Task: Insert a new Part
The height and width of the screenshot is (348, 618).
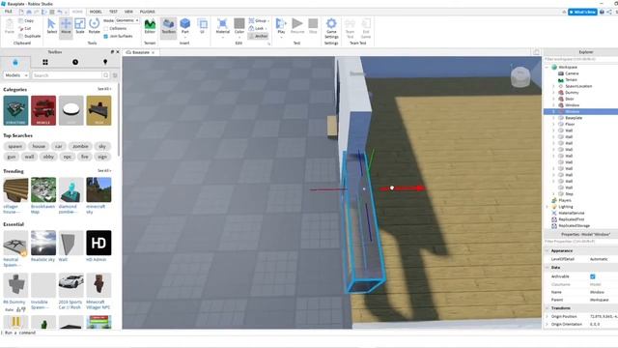Action: (x=184, y=26)
